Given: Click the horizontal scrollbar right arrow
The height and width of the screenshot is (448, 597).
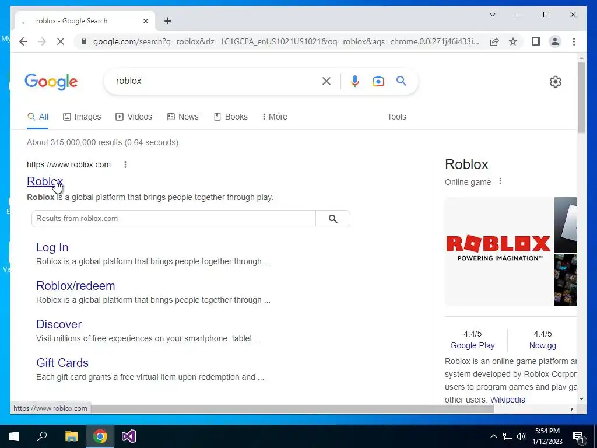Looking at the screenshot, I should 571,409.
